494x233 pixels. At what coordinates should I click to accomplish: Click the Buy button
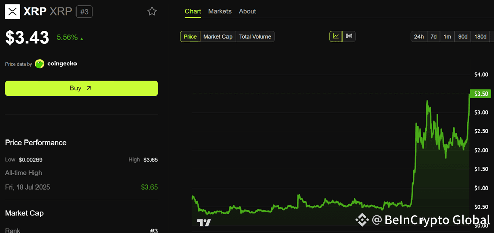coord(81,88)
